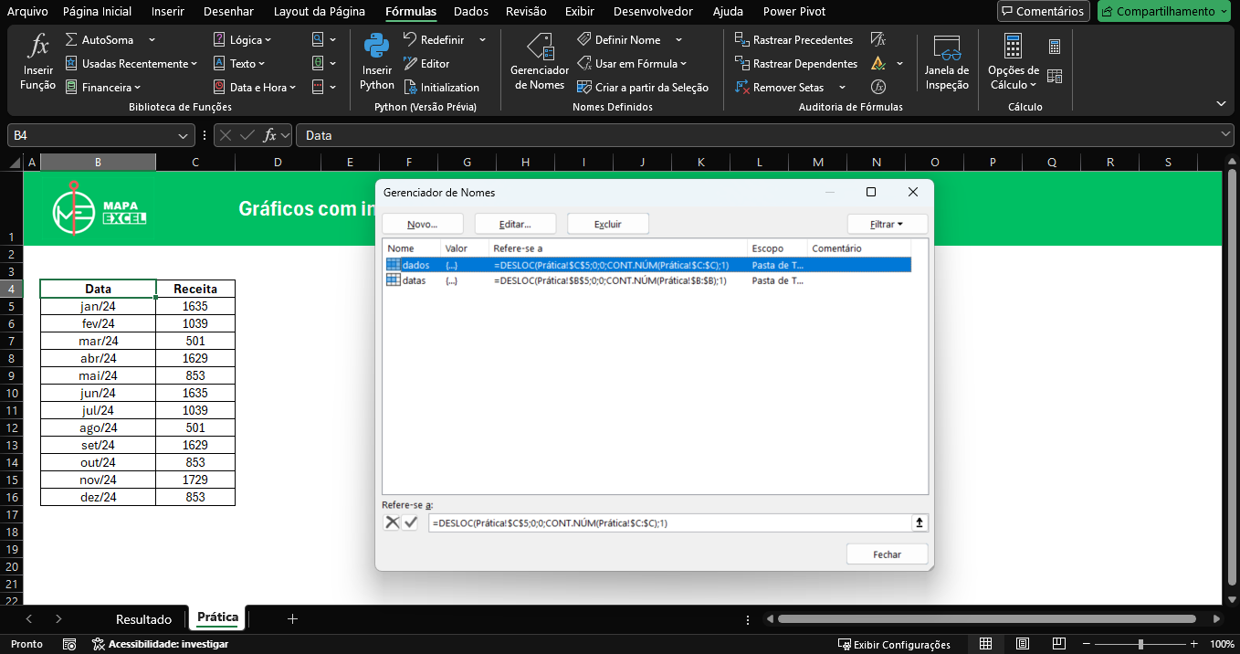This screenshot has width=1240, height=654.
Task: Open the Arquivo menu
Action: tap(27, 12)
